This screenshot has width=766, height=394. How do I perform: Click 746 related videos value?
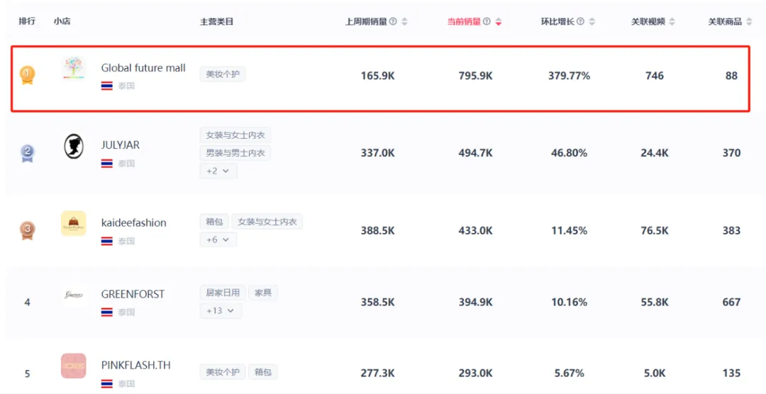655,76
